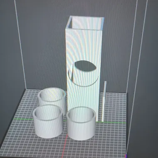158x158 pixels.
Task: Click the green axis line on build plate
Action: click(23, 119)
